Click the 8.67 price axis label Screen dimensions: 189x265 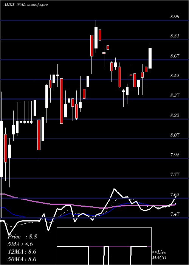pyautogui.click(x=175, y=56)
